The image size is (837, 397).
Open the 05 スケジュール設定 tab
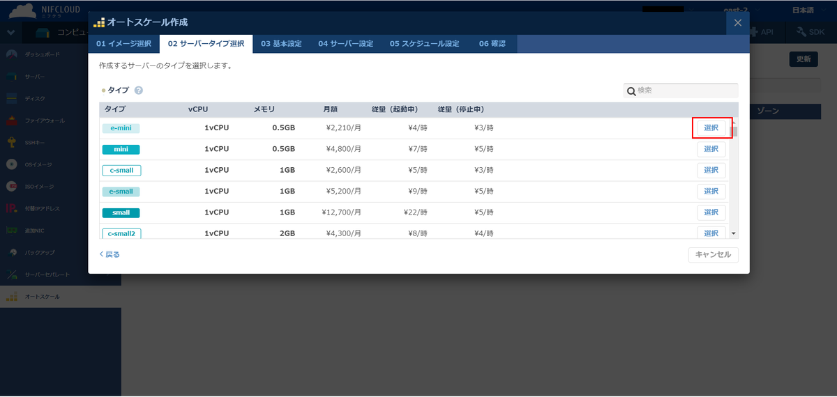point(425,44)
